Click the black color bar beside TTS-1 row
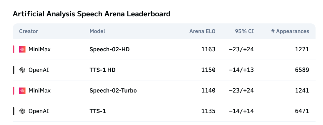The image size is (323, 125). click(14, 111)
